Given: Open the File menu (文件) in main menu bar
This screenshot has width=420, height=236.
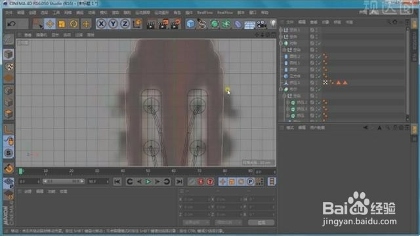Looking at the screenshot, I should pos(9,12).
